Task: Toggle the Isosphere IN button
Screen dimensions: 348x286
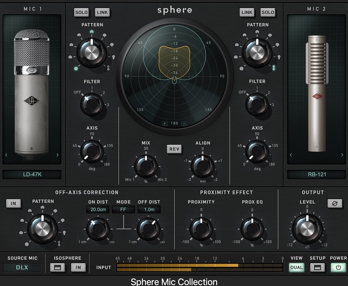Action: pyautogui.click(x=78, y=268)
